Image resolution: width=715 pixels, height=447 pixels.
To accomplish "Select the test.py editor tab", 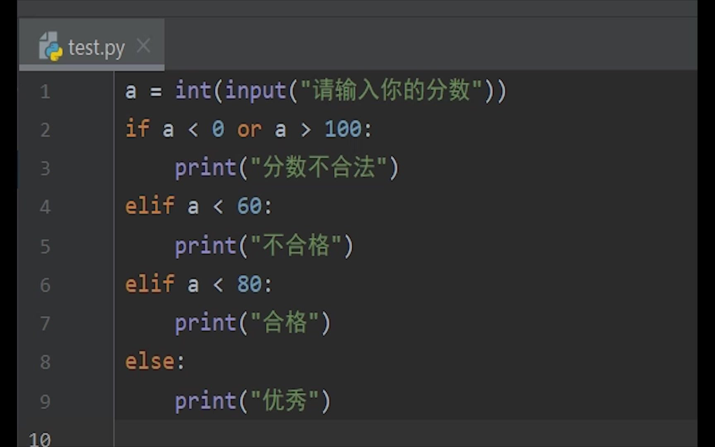I will tap(96, 48).
